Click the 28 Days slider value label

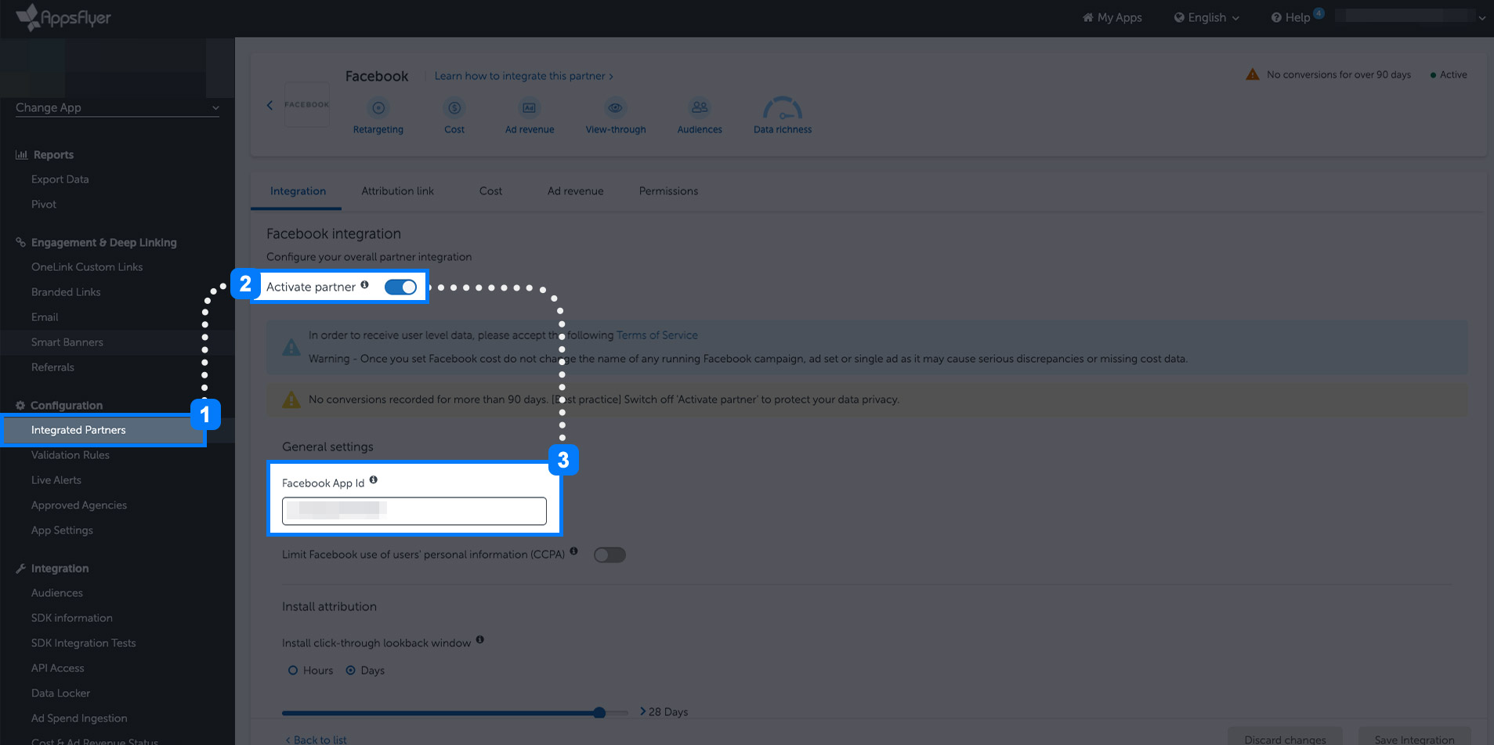[x=668, y=712]
